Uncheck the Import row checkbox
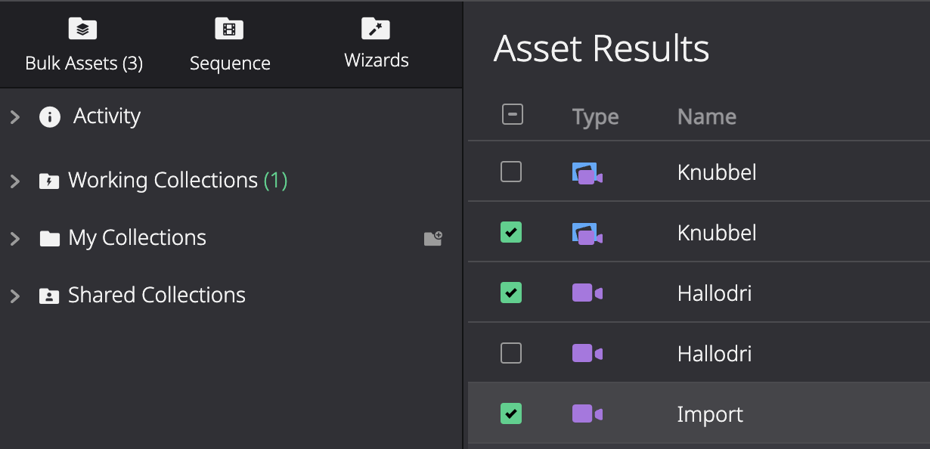Image resolution: width=930 pixels, height=449 pixels. click(x=511, y=413)
